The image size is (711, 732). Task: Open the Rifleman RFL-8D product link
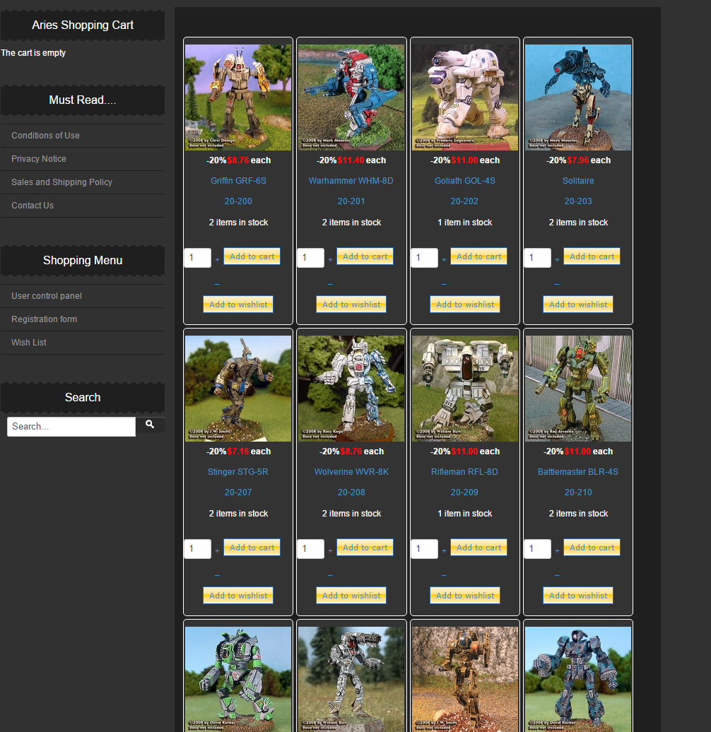tap(464, 472)
